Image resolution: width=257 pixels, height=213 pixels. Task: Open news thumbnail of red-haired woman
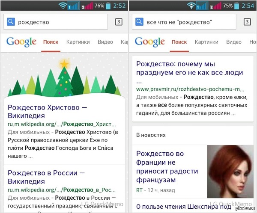(230, 172)
